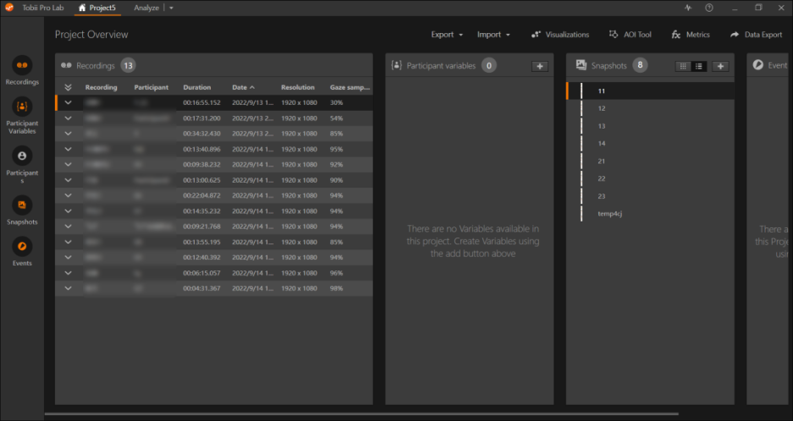The image size is (793, 421).
Task: Select snapshot 14 in Snapshots list
Action: coord(650,144)
